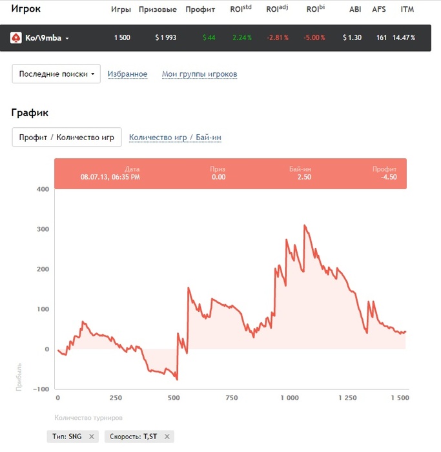Click the "ABI" column header
The height and width of the screenshot is (452, 441).
point(355,10)
